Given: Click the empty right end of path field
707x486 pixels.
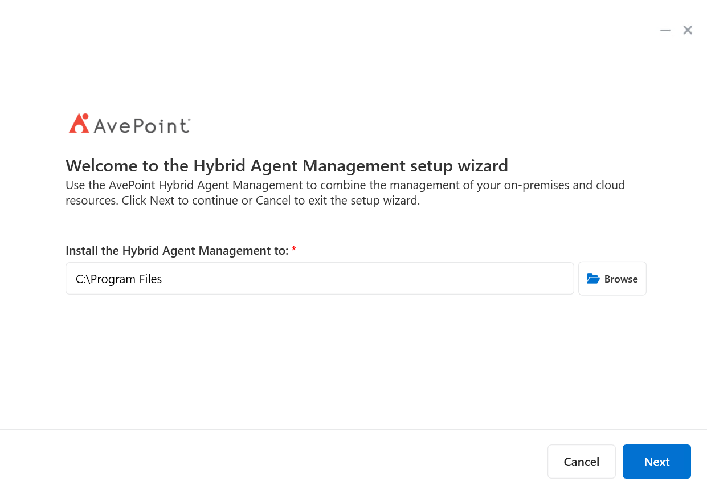Looking at the screenshot, I should 513,279.
